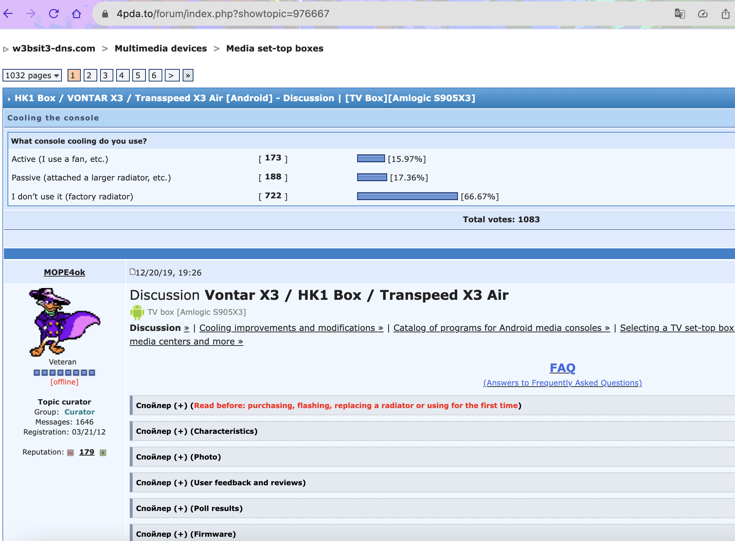This screenshot has height=541, width=735.
Task: Open Cooling improvements and modifications link
Action: coord(291,328)
